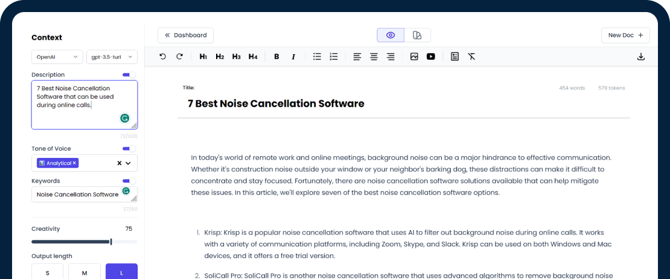Open the OpenAI provider dropdown

click(57, 57)
